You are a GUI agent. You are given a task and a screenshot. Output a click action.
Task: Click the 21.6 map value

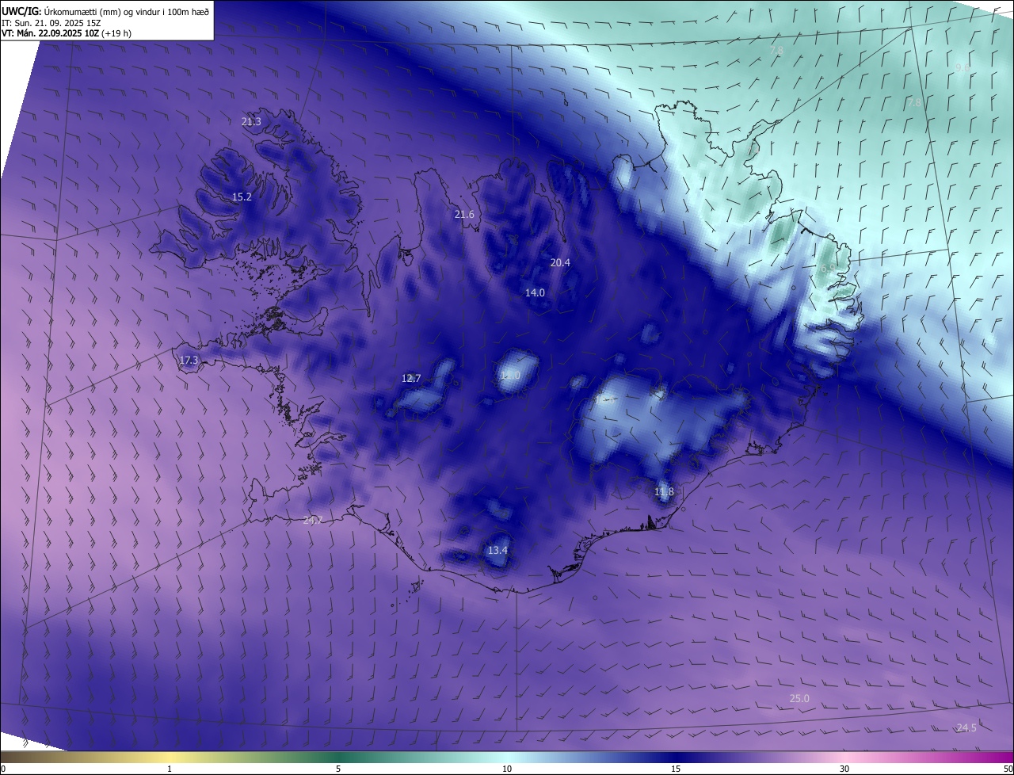(464, 214)
